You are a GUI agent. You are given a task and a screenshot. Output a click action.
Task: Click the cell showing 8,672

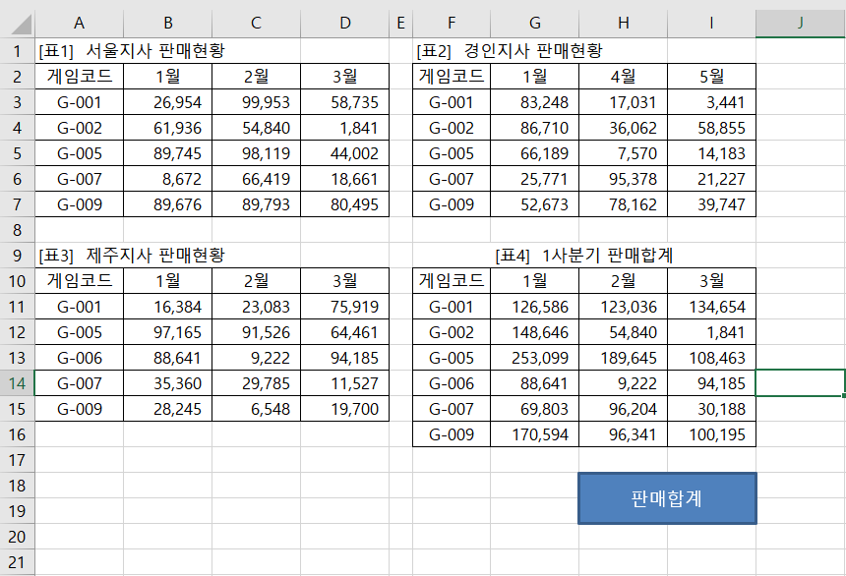(167, 179)
